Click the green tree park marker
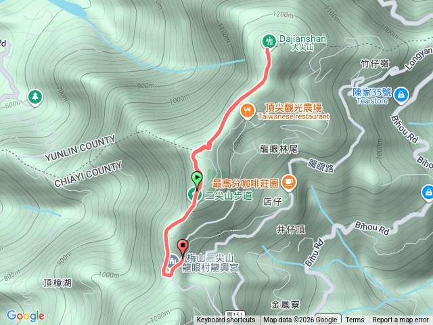 tap(35, 97)
